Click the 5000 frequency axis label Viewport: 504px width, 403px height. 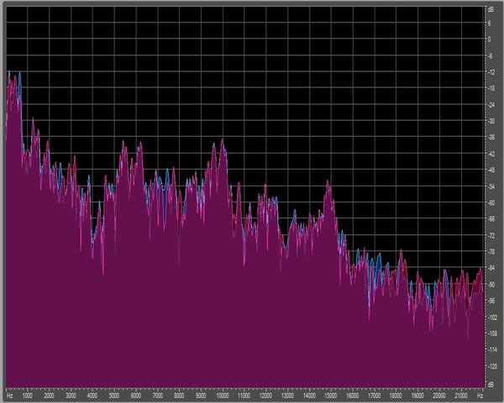tap(114, 395)
